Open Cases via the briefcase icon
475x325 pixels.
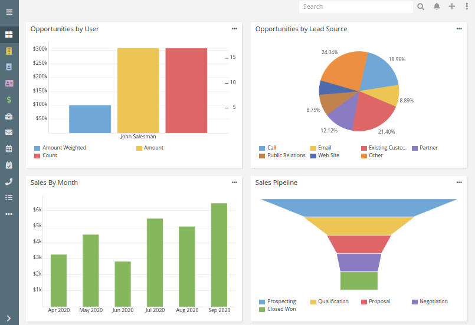[x=9, y=117]
